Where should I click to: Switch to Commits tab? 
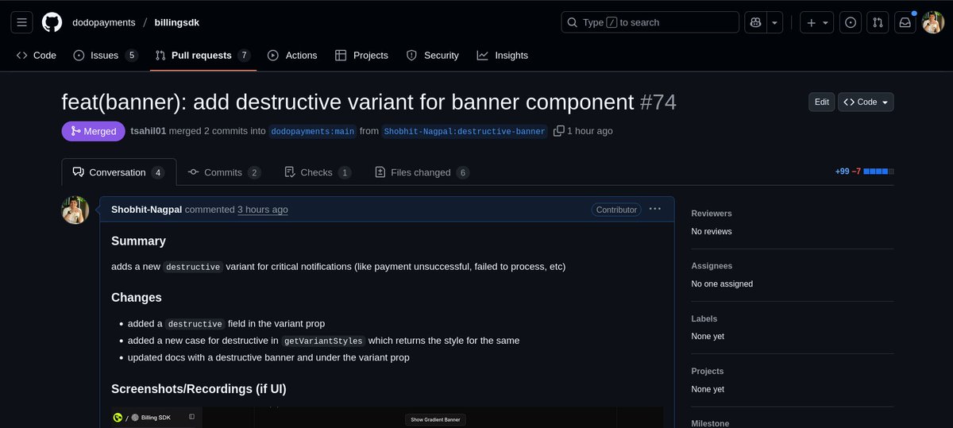(x=224, y=172)
